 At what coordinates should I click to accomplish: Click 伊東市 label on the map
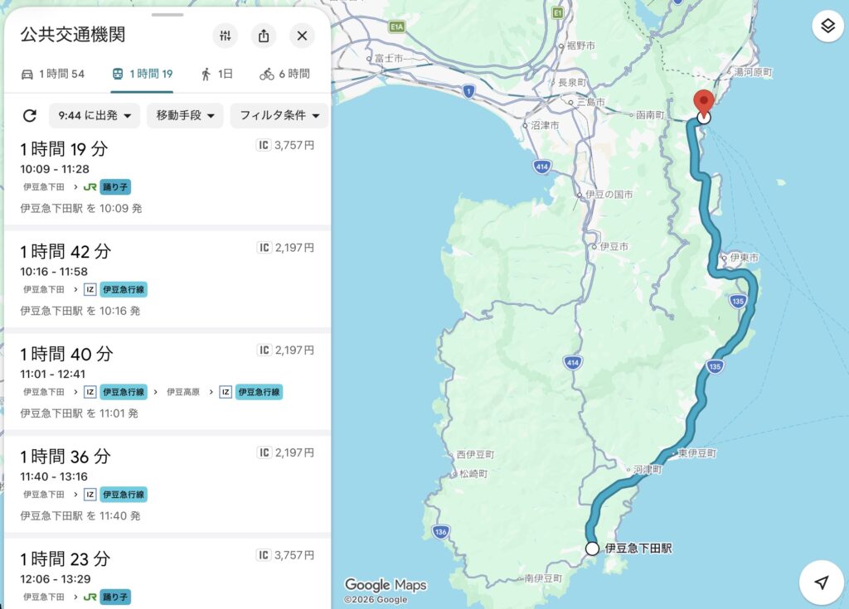click(x=745, y=258)
